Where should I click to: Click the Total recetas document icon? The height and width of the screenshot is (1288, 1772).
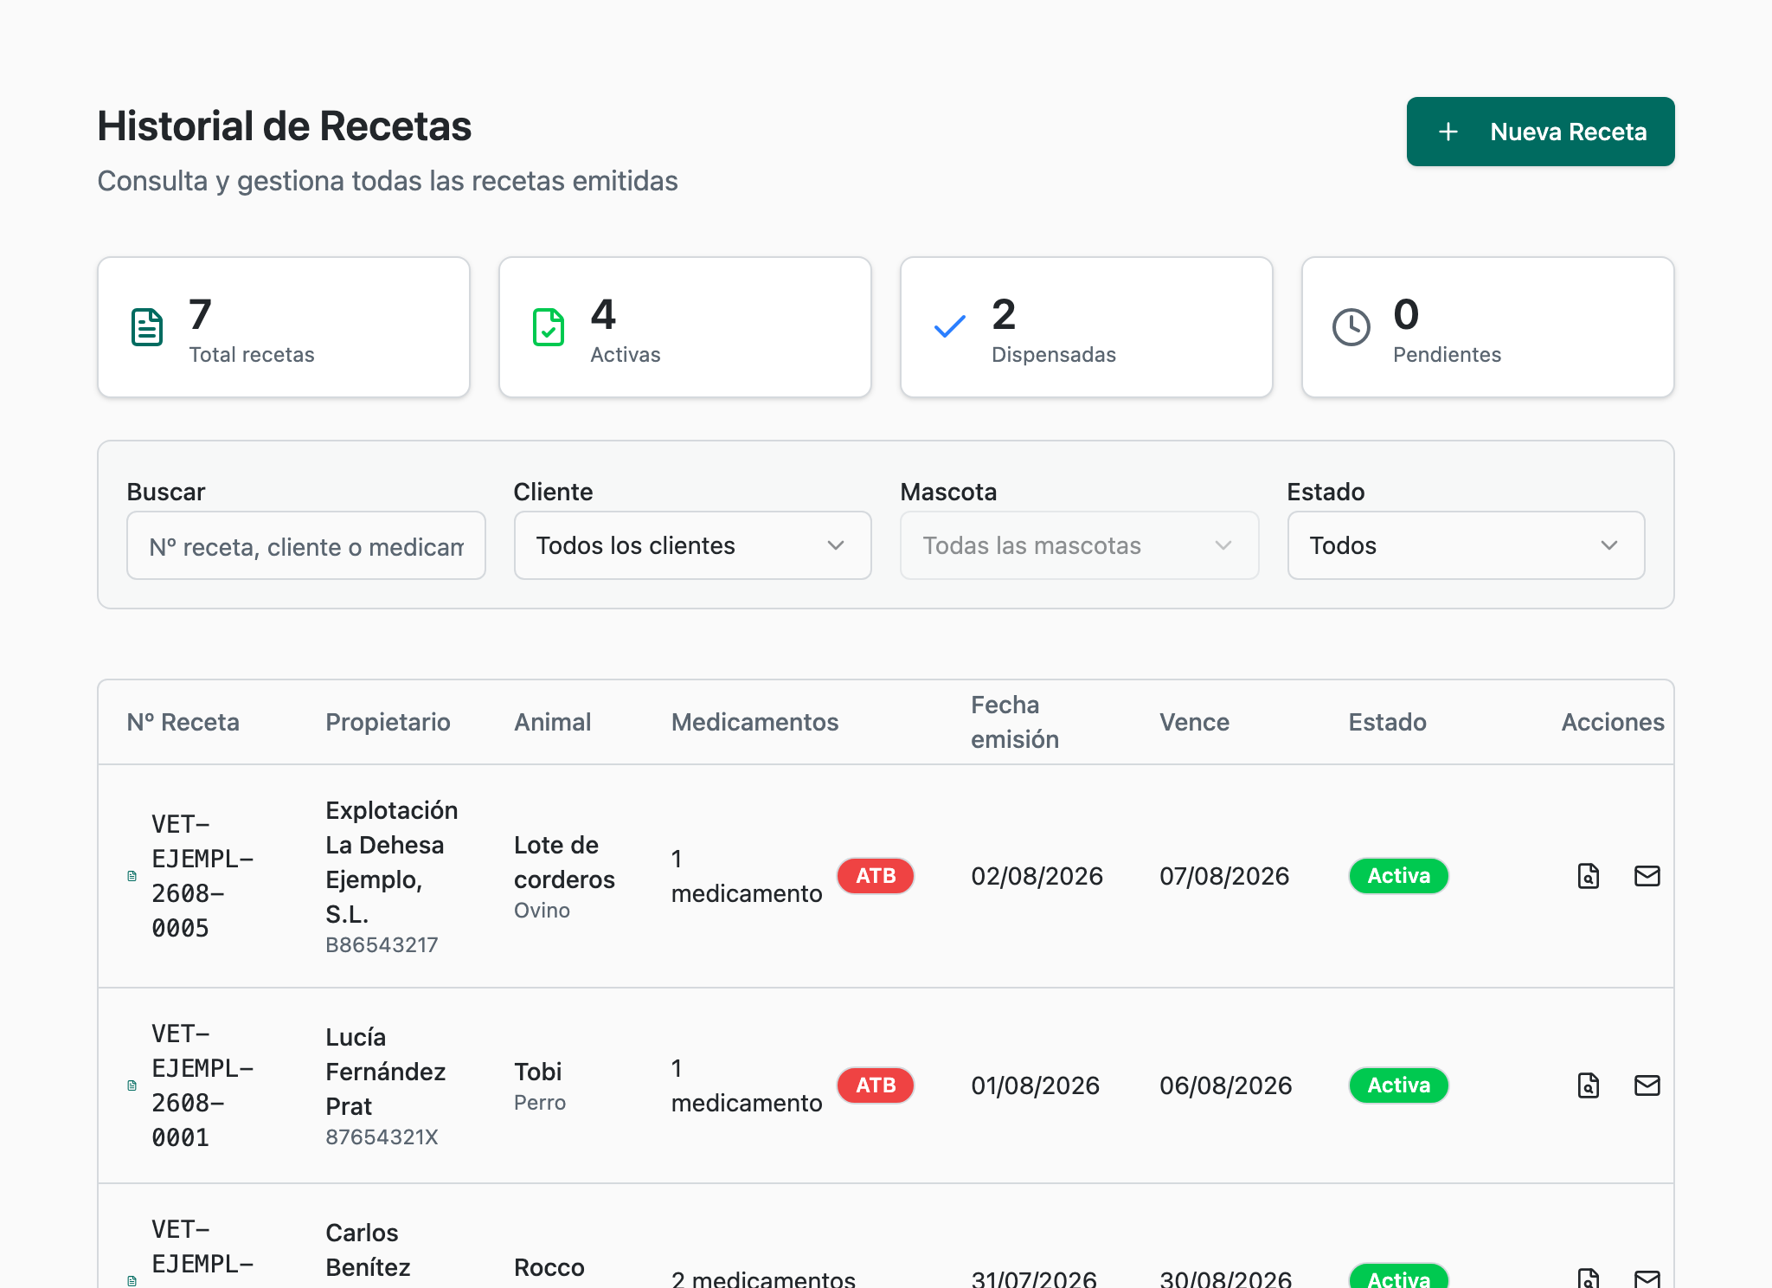147,327
